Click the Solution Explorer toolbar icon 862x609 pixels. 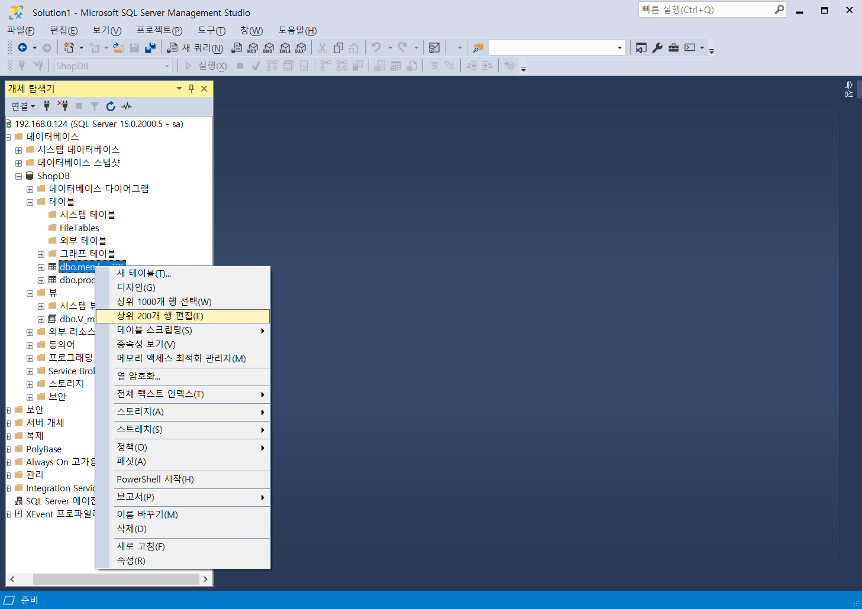(x=641, y=48)
